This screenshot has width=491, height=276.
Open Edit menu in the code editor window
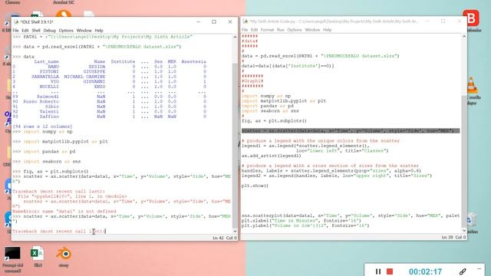click(254, 30)
